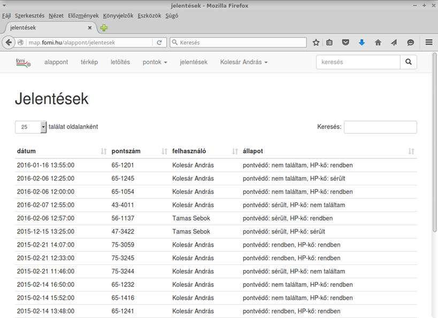
Task: Click pontszám 65-1201 cell
Action: point(122,165)
